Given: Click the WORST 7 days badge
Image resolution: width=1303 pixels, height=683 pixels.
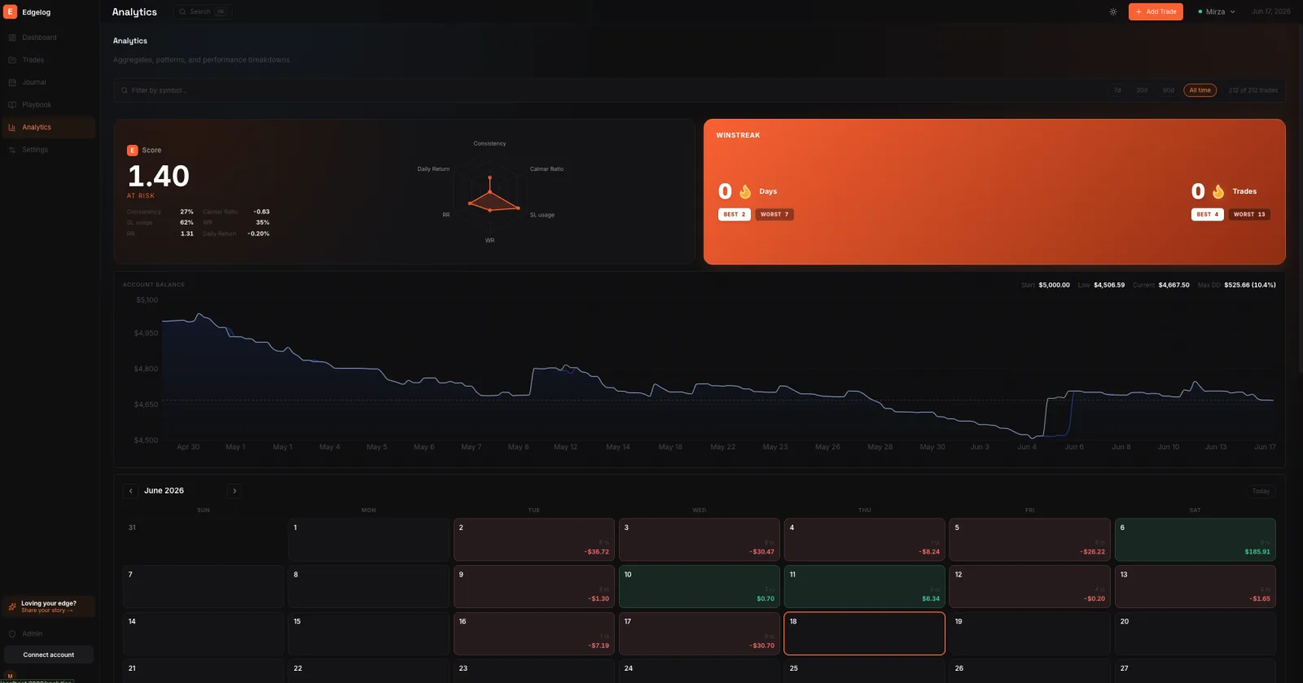Looking at the screenshot, I should pos(774,215).
